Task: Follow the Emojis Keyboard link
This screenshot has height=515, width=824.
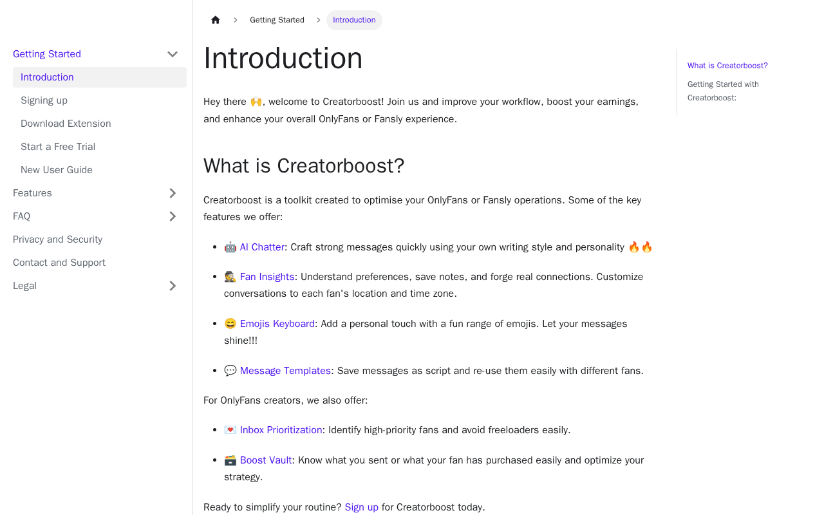Action: click(x=277, y=324)
